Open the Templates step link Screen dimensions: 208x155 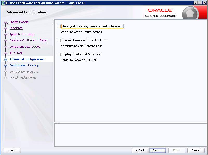16,28
